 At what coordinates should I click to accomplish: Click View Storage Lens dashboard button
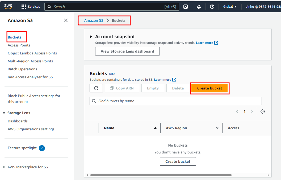click(127, 51)
